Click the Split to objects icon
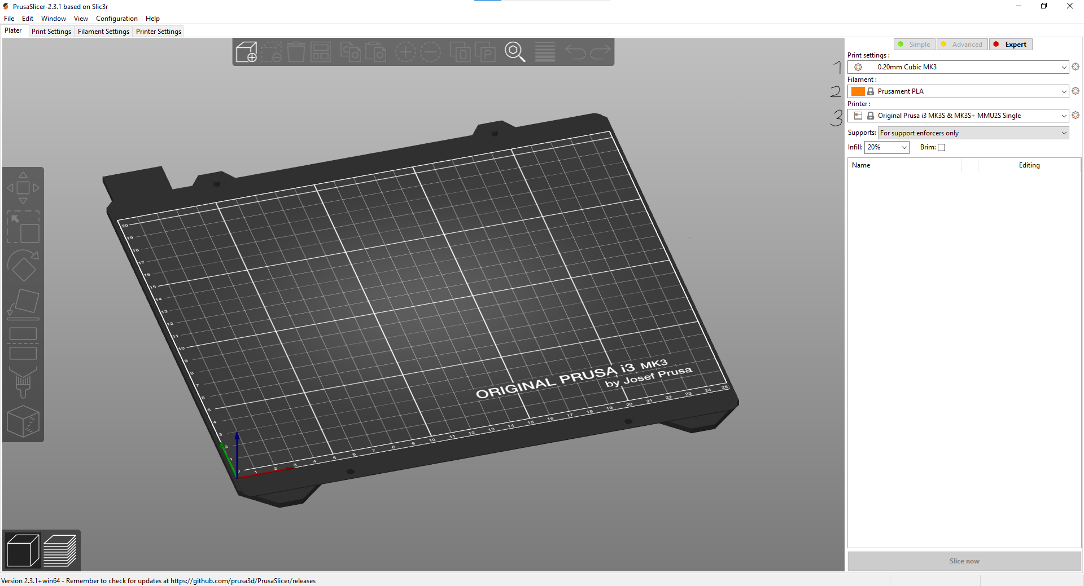 click(460, 52)
